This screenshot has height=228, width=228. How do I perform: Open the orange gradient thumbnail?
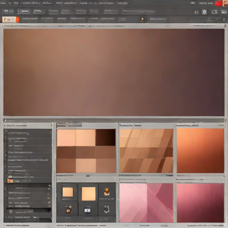[x=200, y=151]
